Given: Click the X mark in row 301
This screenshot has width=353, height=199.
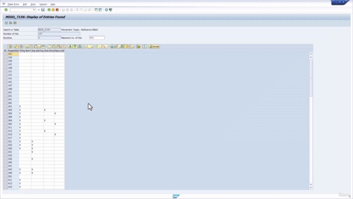Looking at the screenshot, I should tap(20, 107).
